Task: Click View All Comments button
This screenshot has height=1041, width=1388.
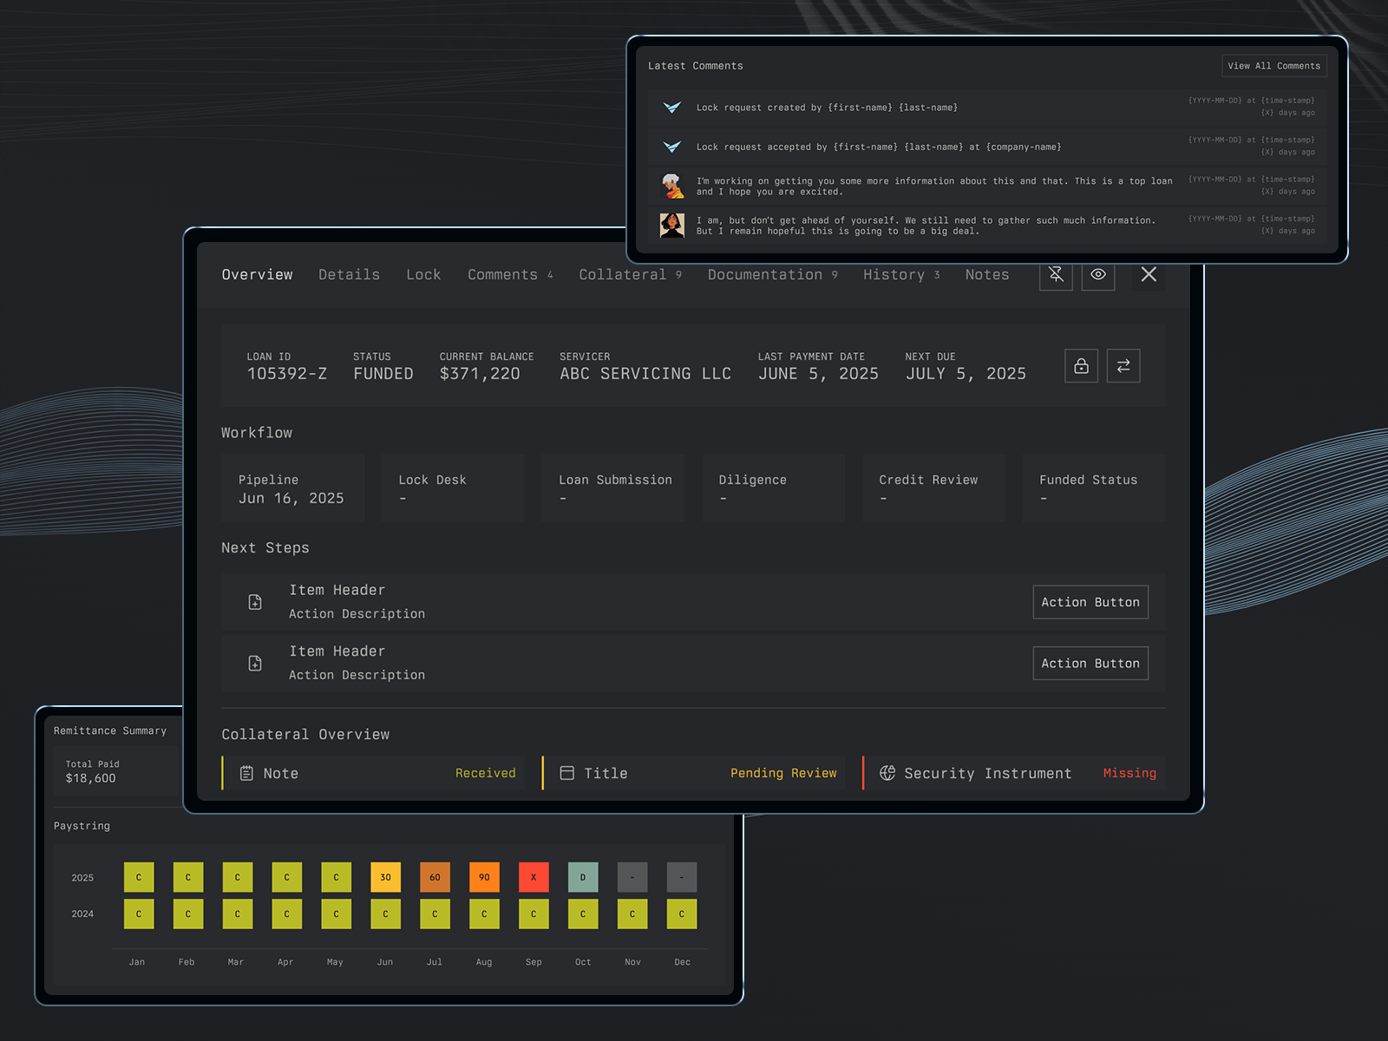Action: coord(1274,66)
